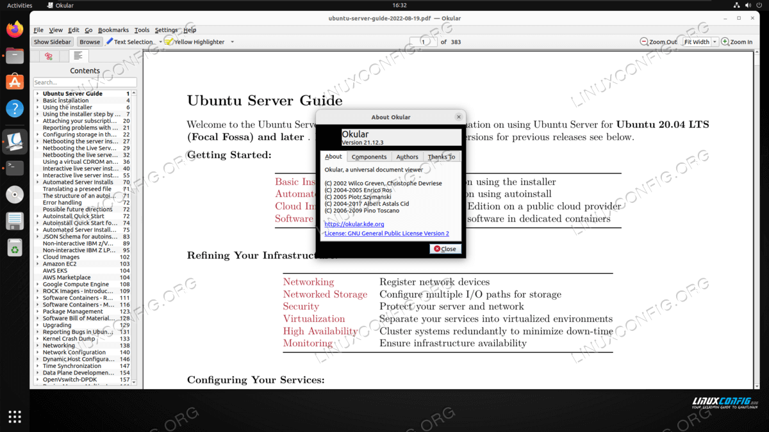Viewport: 769px width, 432px height.
Task: Open the Help app in the dock
Action: [15, 109]
